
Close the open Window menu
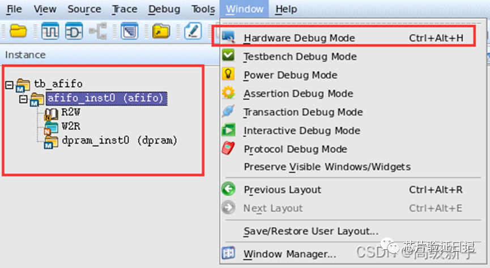point(244,9)
